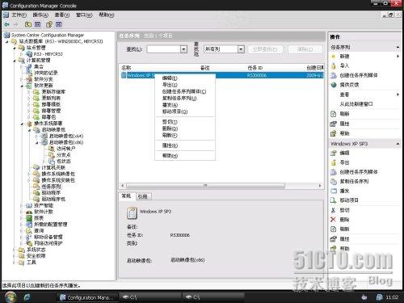The image size is (404, 303).
Task: Open the 所有列 search scope dropdown
Action: [241, 49]
